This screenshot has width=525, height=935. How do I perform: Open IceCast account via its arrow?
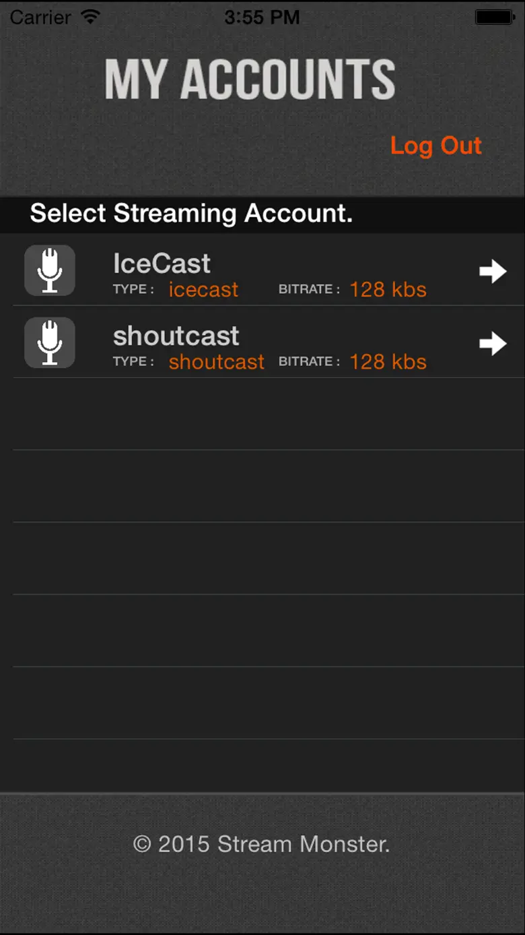[x=493, y=271]
